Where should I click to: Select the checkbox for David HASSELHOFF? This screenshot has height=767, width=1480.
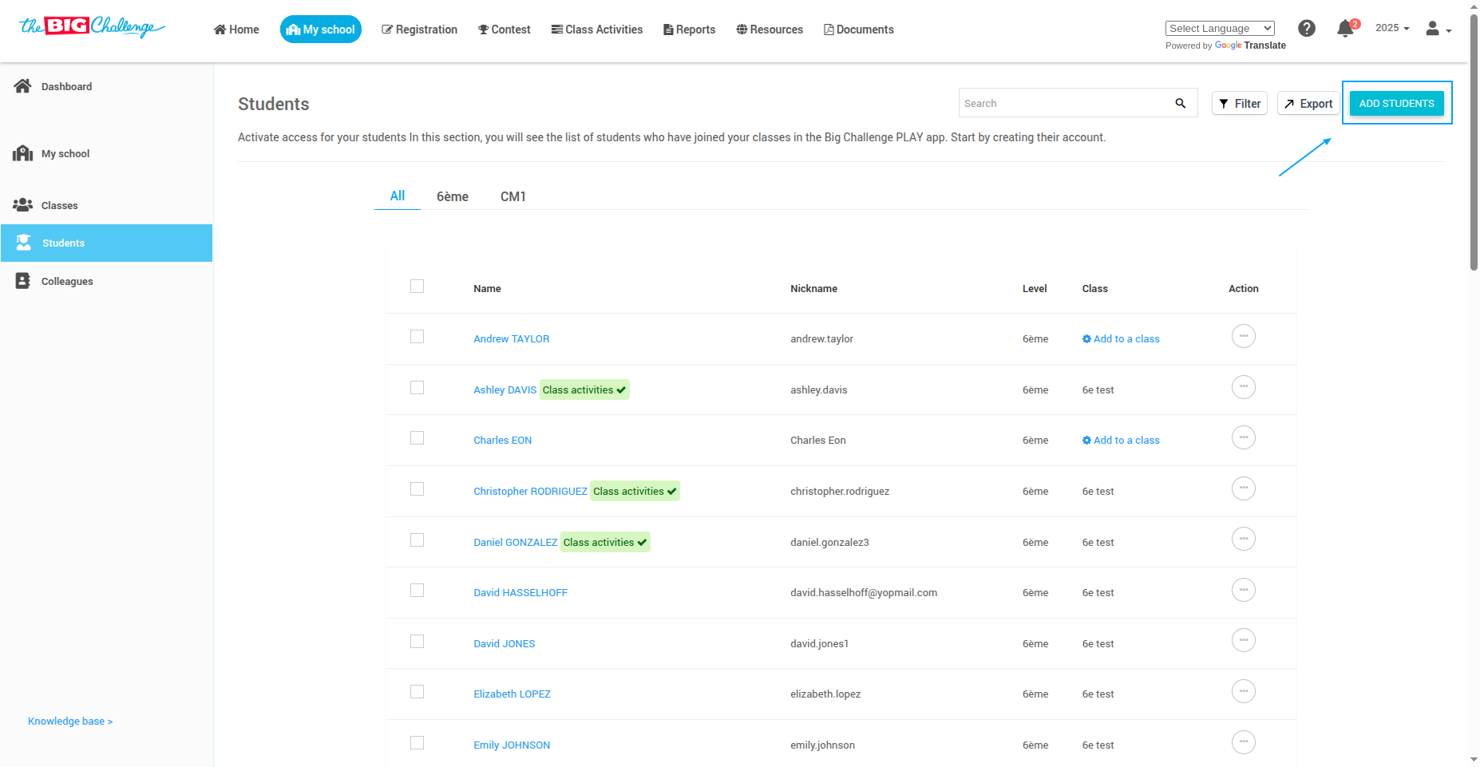click(417, 591)
